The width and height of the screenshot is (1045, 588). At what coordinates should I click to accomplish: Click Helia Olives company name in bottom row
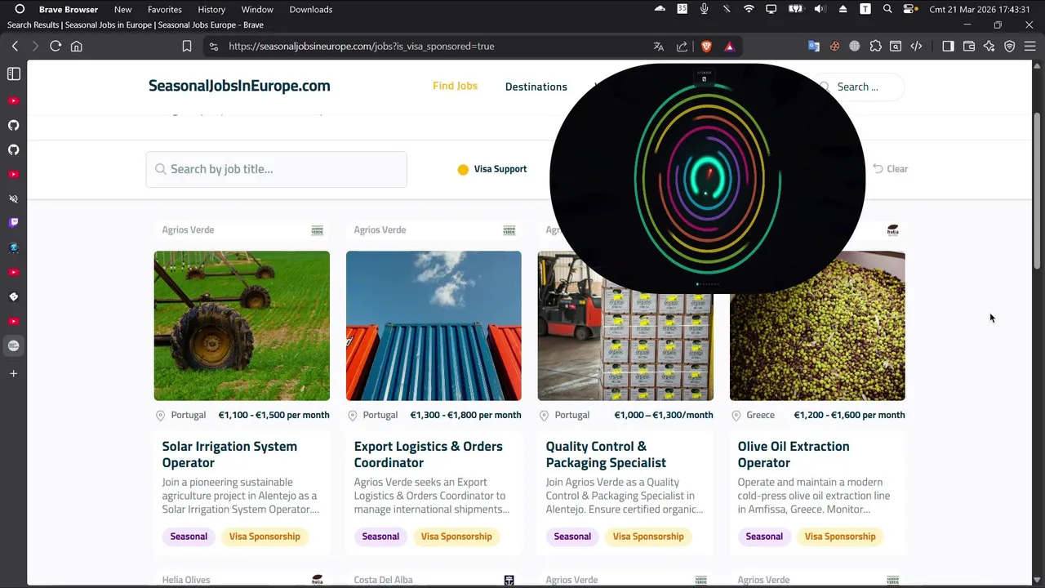tap(186, 580)
